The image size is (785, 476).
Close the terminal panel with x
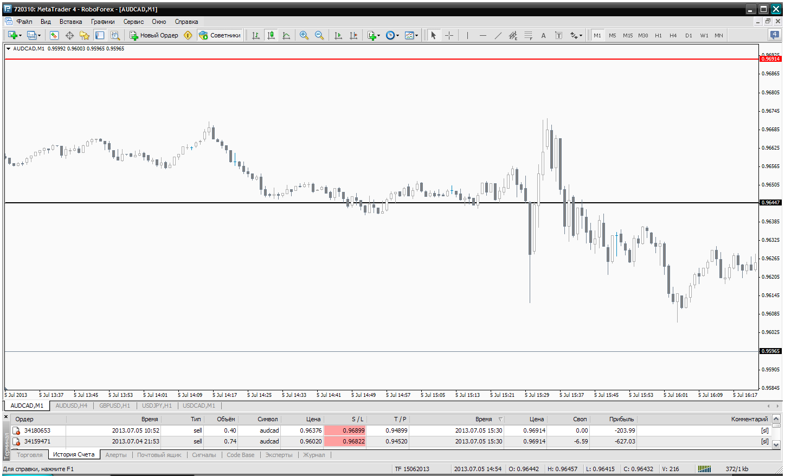point(7,417)
